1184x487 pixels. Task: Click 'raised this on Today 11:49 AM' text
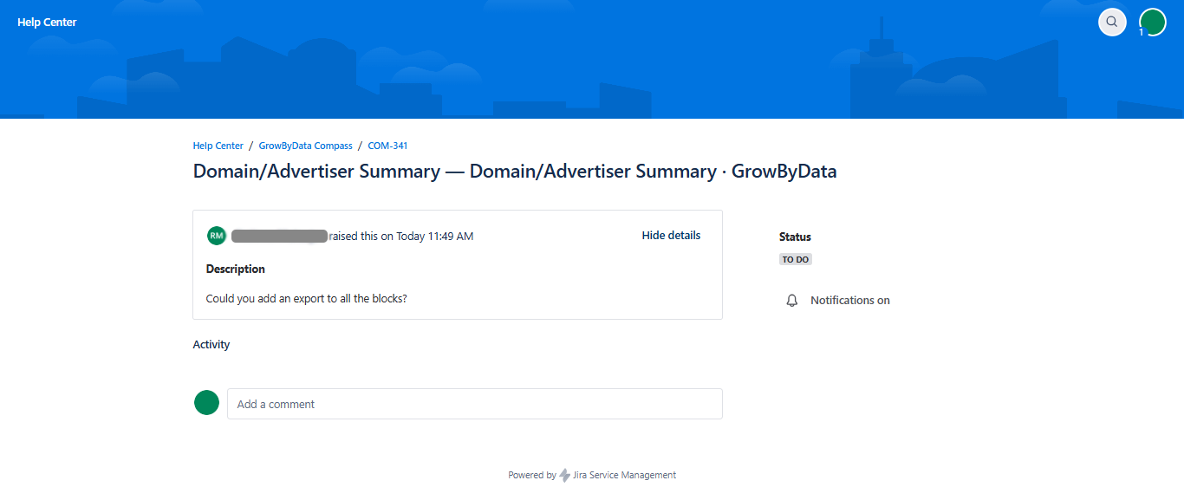pyautogui.click(x=401, y=236)
